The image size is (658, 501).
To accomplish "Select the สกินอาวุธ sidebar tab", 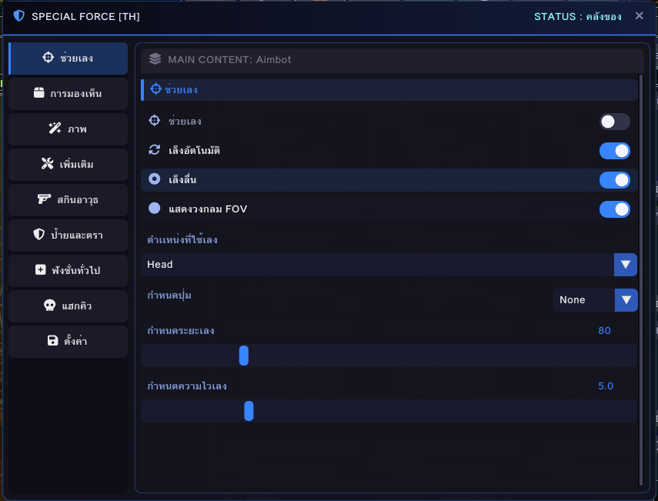I will pyautogui.click(x=68, y=200).
